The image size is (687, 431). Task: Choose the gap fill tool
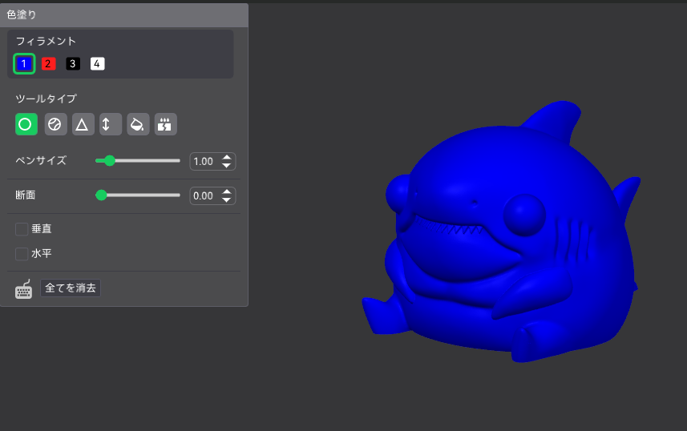(166, 124)
